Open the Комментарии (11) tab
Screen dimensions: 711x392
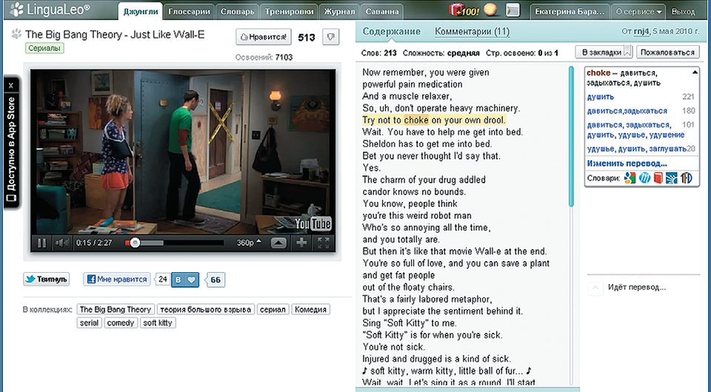[x=472, y=32]
